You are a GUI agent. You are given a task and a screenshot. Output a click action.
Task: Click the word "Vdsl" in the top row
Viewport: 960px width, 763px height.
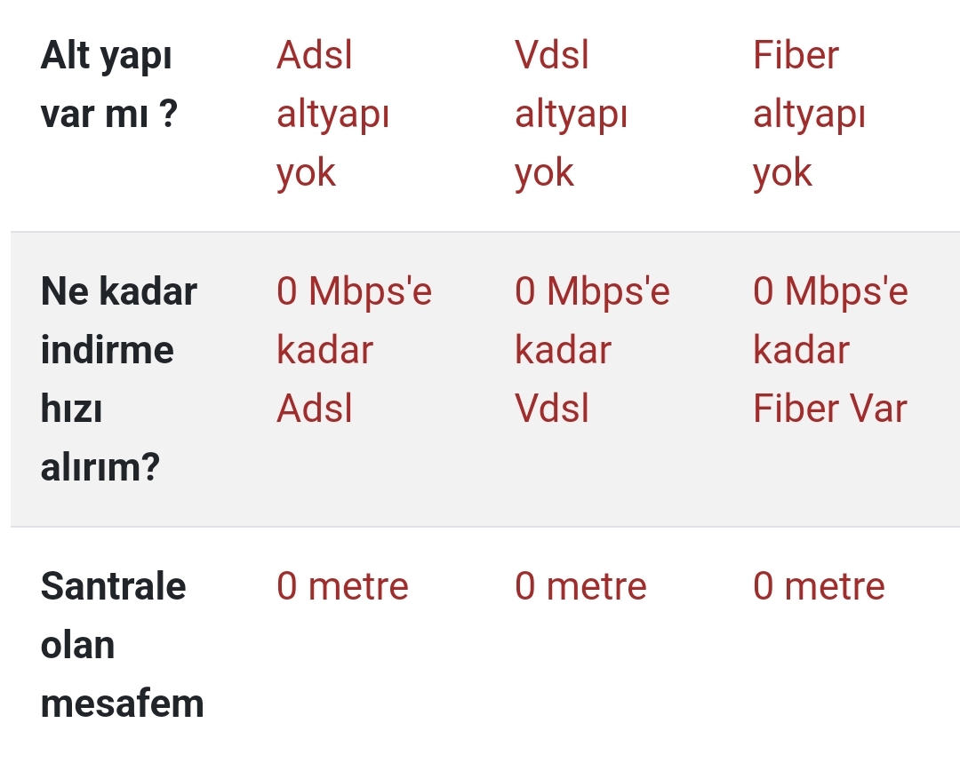(x=551, y=56)
